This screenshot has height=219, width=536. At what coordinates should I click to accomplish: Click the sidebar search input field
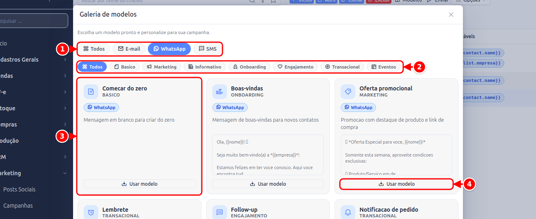(34, 21)
